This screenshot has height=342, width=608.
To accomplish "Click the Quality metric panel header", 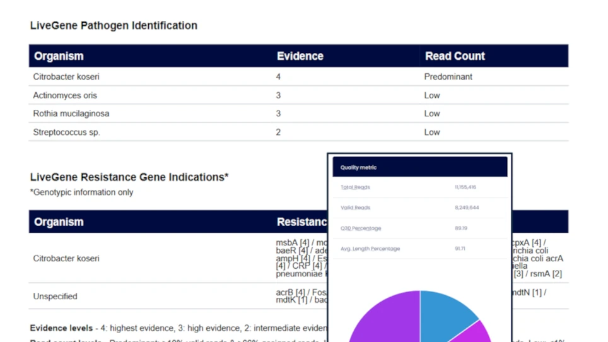I will [x=358, y=168].
